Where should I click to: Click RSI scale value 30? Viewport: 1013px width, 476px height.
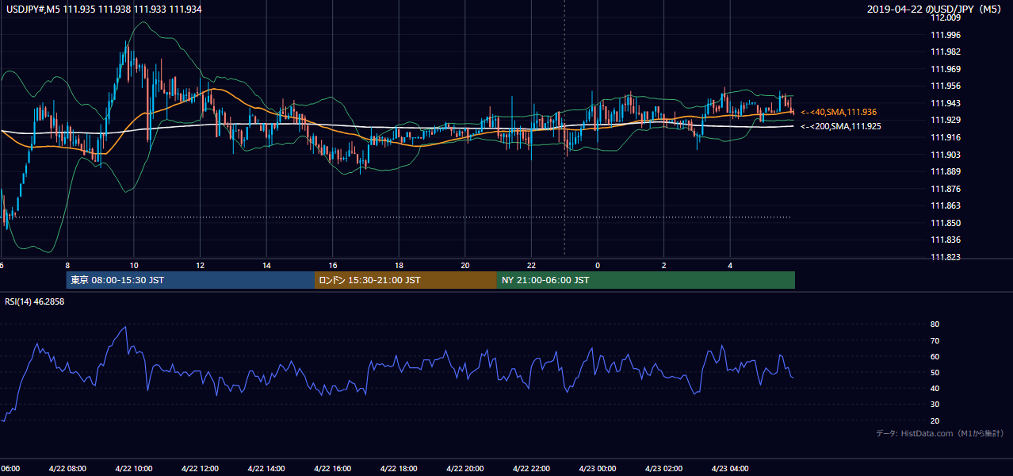[935, 405]
